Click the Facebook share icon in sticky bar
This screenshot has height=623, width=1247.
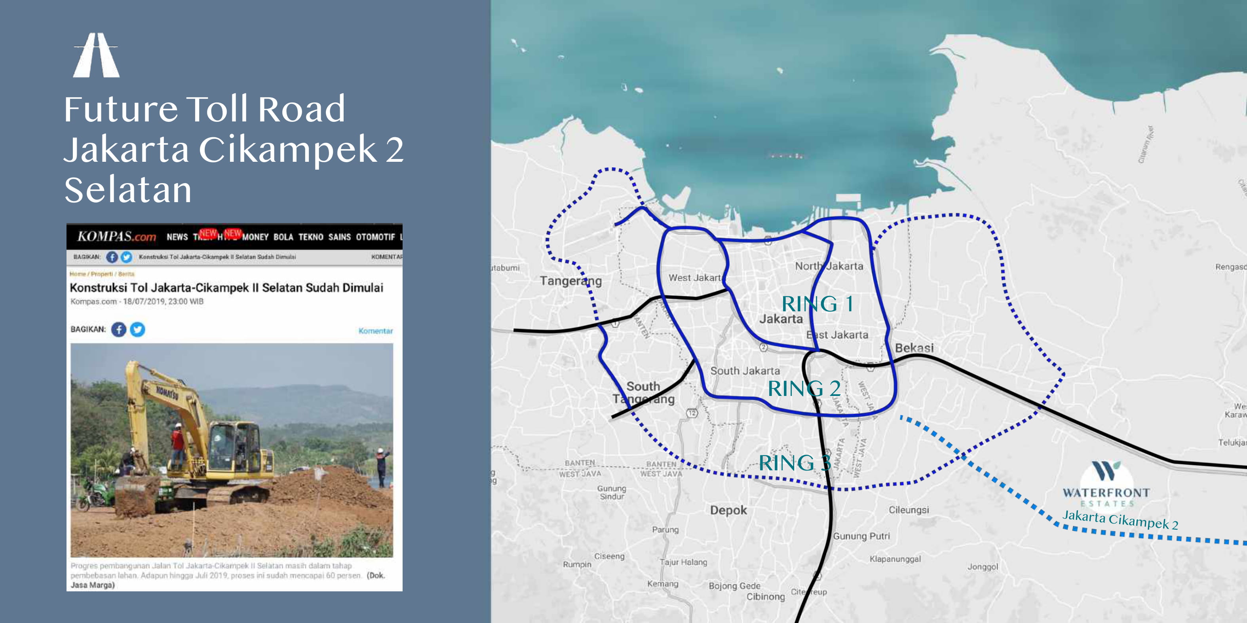point(112,257)
